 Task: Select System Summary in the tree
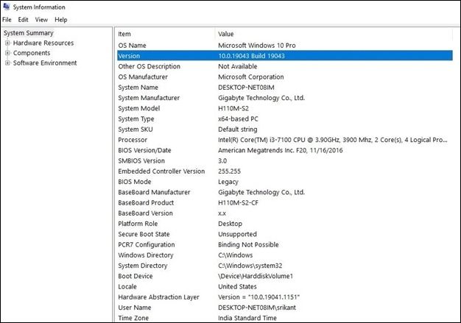pos(28,33)
